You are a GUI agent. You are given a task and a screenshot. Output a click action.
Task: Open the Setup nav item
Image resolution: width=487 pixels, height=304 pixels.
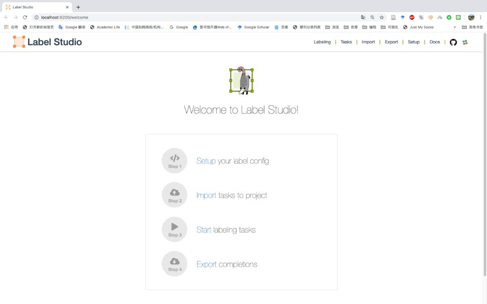[x=413, y=42]
